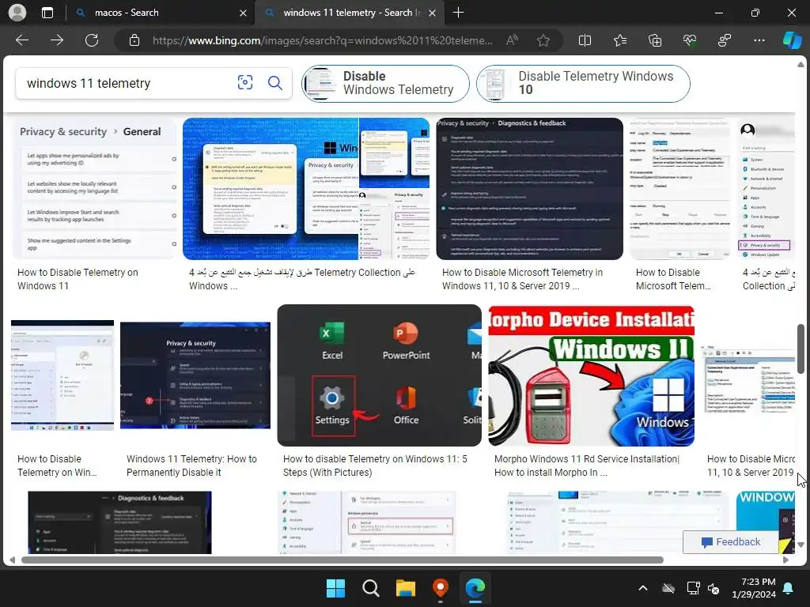Open Browser essentials heart icon
This screenshot has height=607, width=810.
690,40
